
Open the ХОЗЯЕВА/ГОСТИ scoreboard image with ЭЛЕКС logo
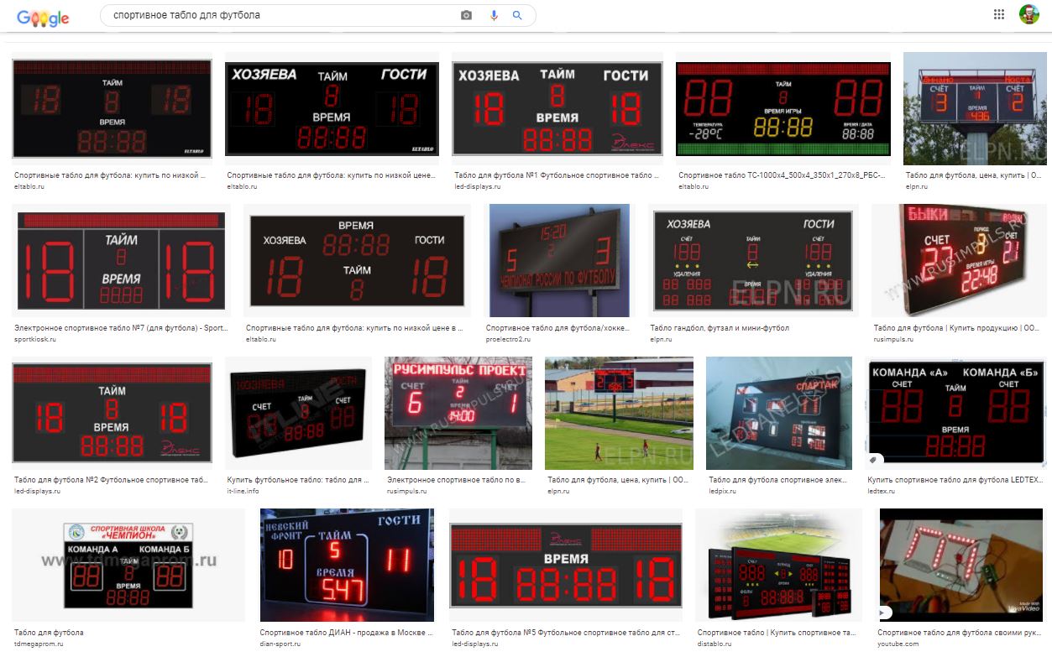[557, 108]
